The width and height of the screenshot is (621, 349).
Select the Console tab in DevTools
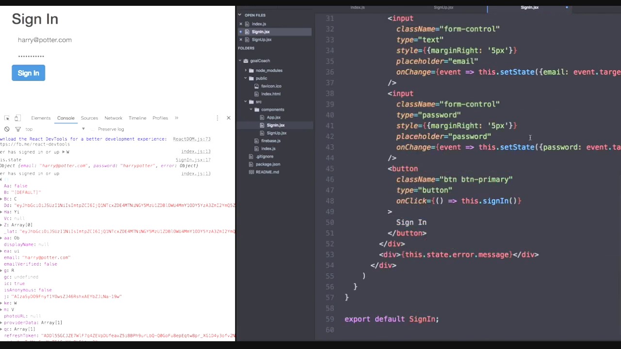pyautogui.click(x=65, y=118)
